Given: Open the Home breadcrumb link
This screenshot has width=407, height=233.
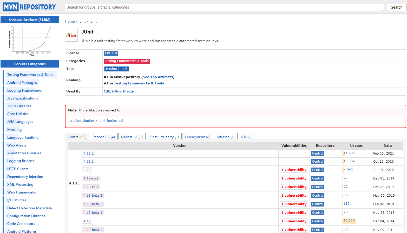Looking at the screenshot, I should pos(70,22).
